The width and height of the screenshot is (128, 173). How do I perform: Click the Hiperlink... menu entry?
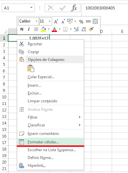point(50,166)
